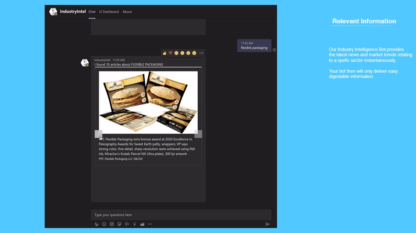416x233 pixels.
Task: Click the Praise badge icon
Action: [135, 224]
